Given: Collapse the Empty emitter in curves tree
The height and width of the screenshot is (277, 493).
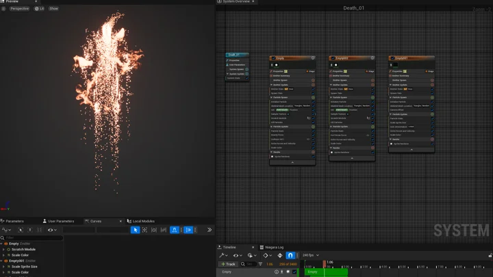Looking at the screenshot, I should [1, 243].
